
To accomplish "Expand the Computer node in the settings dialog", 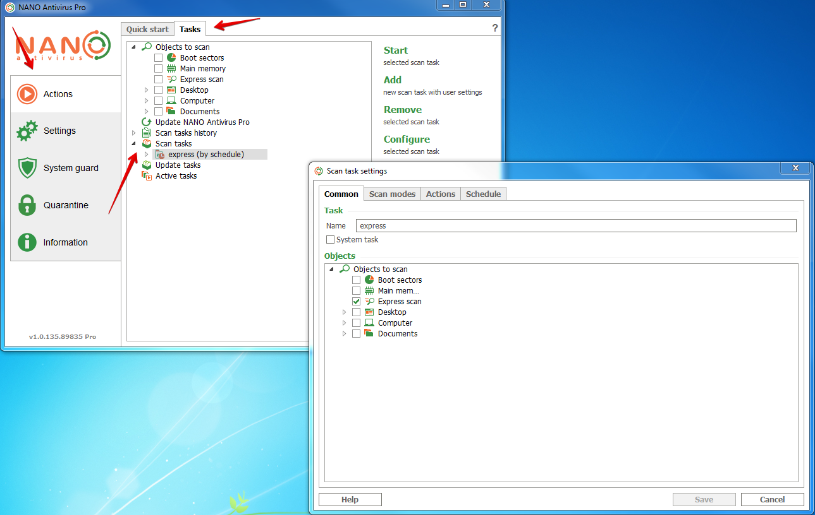I will pyautogui.click(x=345, y=323).
